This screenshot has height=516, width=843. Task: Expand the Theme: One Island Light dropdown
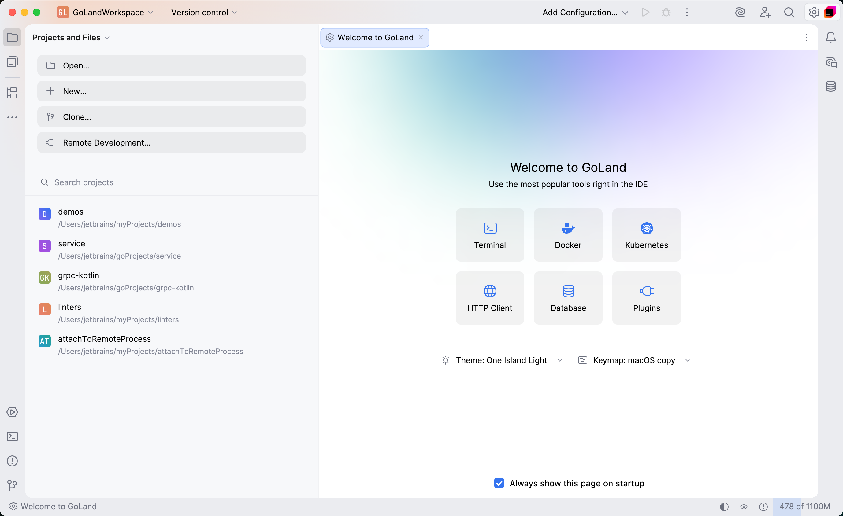pyautogui.click(x=560, y=360)
